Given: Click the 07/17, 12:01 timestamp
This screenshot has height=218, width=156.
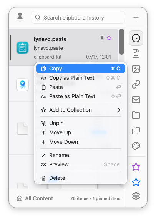Looking at the screenshot, I should (x=98, y=57).
